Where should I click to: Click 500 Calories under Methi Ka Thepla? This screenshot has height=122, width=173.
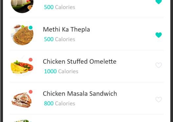59,39
